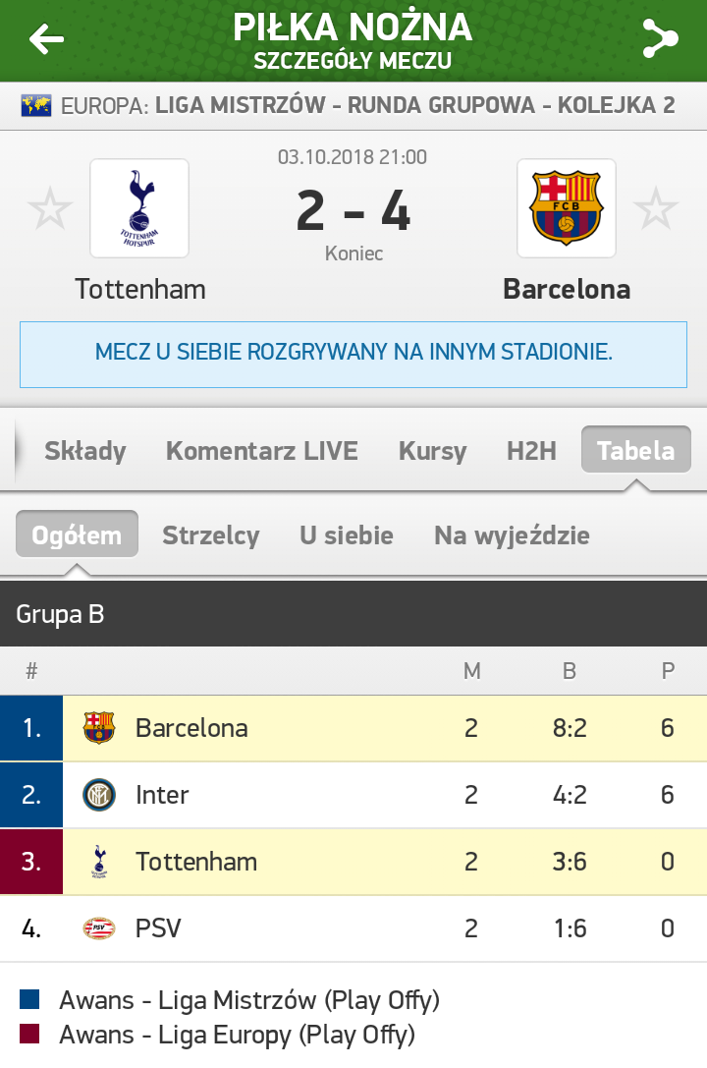707x1068 pixels.
Task: Open Inter row in standings
Action: (x=353, y=795)
